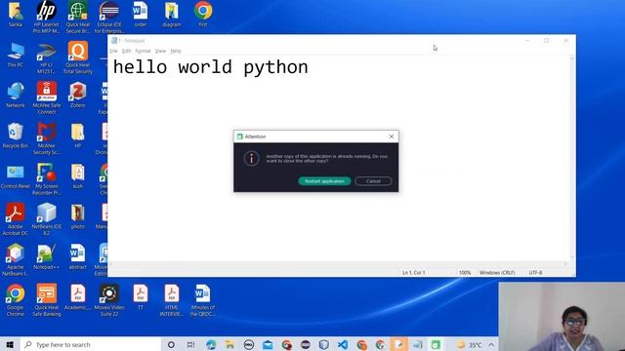Open the Dell app on the taskbar
625x351 pixels.
(249, 344)
